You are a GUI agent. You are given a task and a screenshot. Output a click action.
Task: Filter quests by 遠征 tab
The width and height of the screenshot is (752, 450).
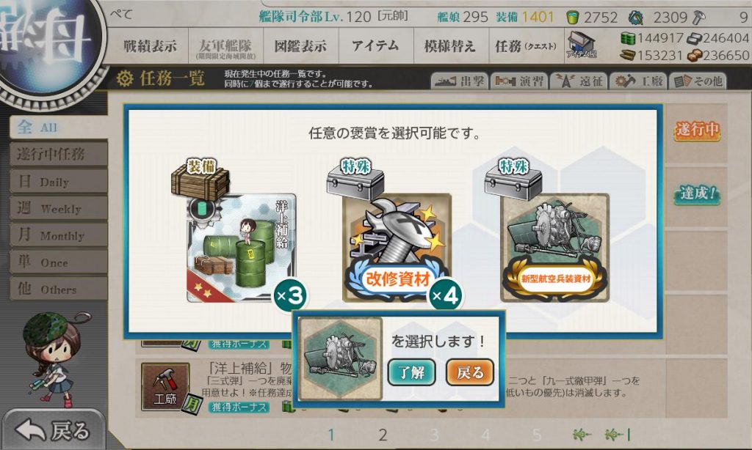579,81
